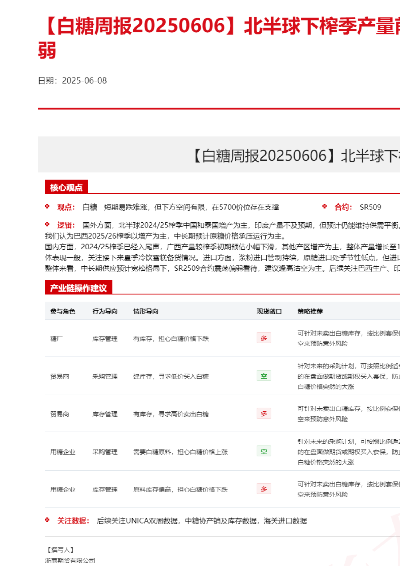Click the 情形导向 column header
Viewport: 400px width, 566px height.
(146, 311)
